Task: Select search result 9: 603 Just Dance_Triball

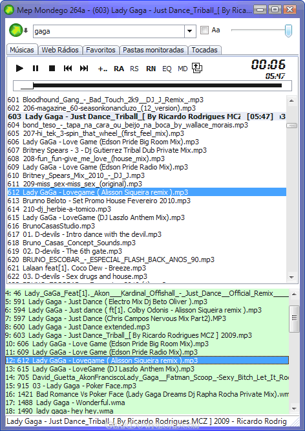Action: click(x=147, y=335)
